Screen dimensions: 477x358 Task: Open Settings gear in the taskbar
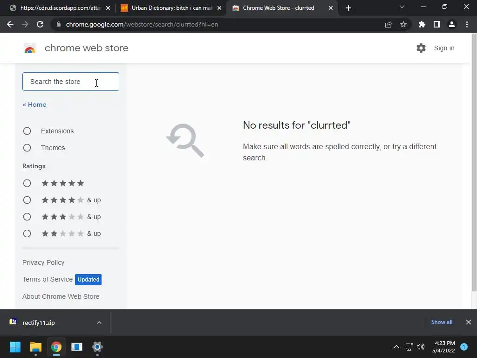point(97,347)
